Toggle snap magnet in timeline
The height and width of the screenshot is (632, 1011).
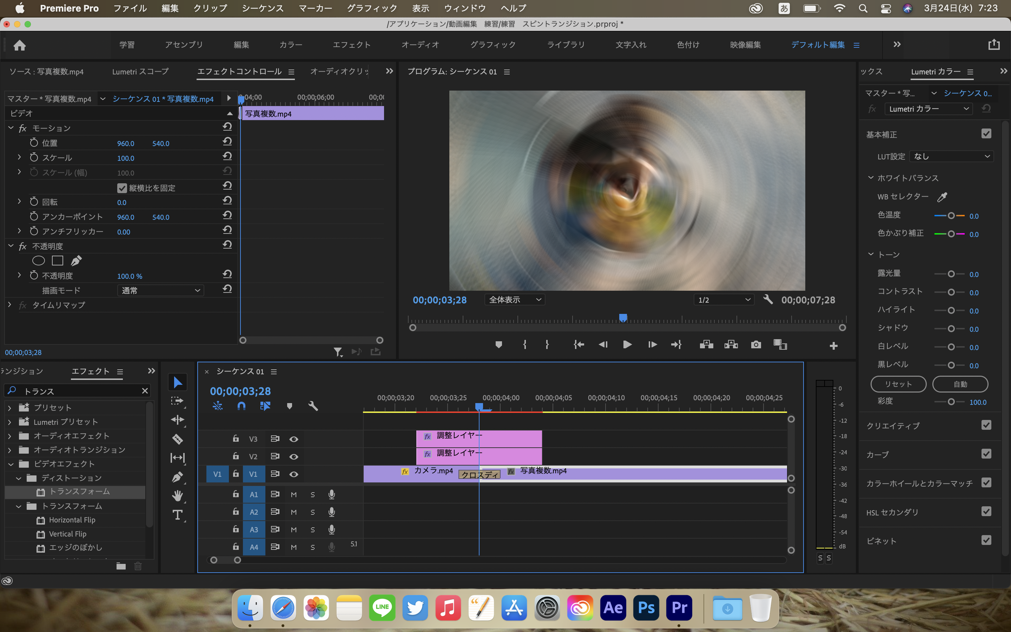[242, 406]
